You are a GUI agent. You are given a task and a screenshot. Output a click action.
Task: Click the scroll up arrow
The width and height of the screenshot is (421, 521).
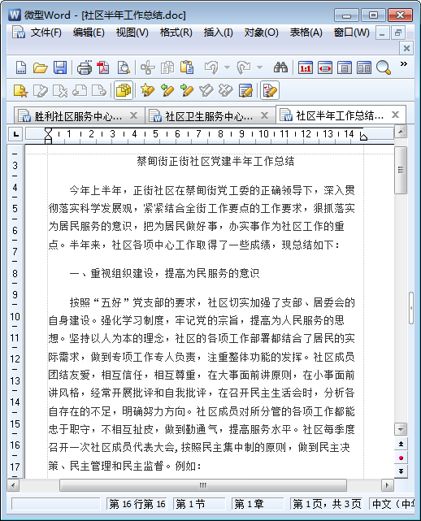[x=401, y=132]
